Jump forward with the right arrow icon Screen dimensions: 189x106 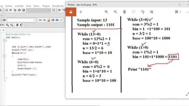coord(44,20)
